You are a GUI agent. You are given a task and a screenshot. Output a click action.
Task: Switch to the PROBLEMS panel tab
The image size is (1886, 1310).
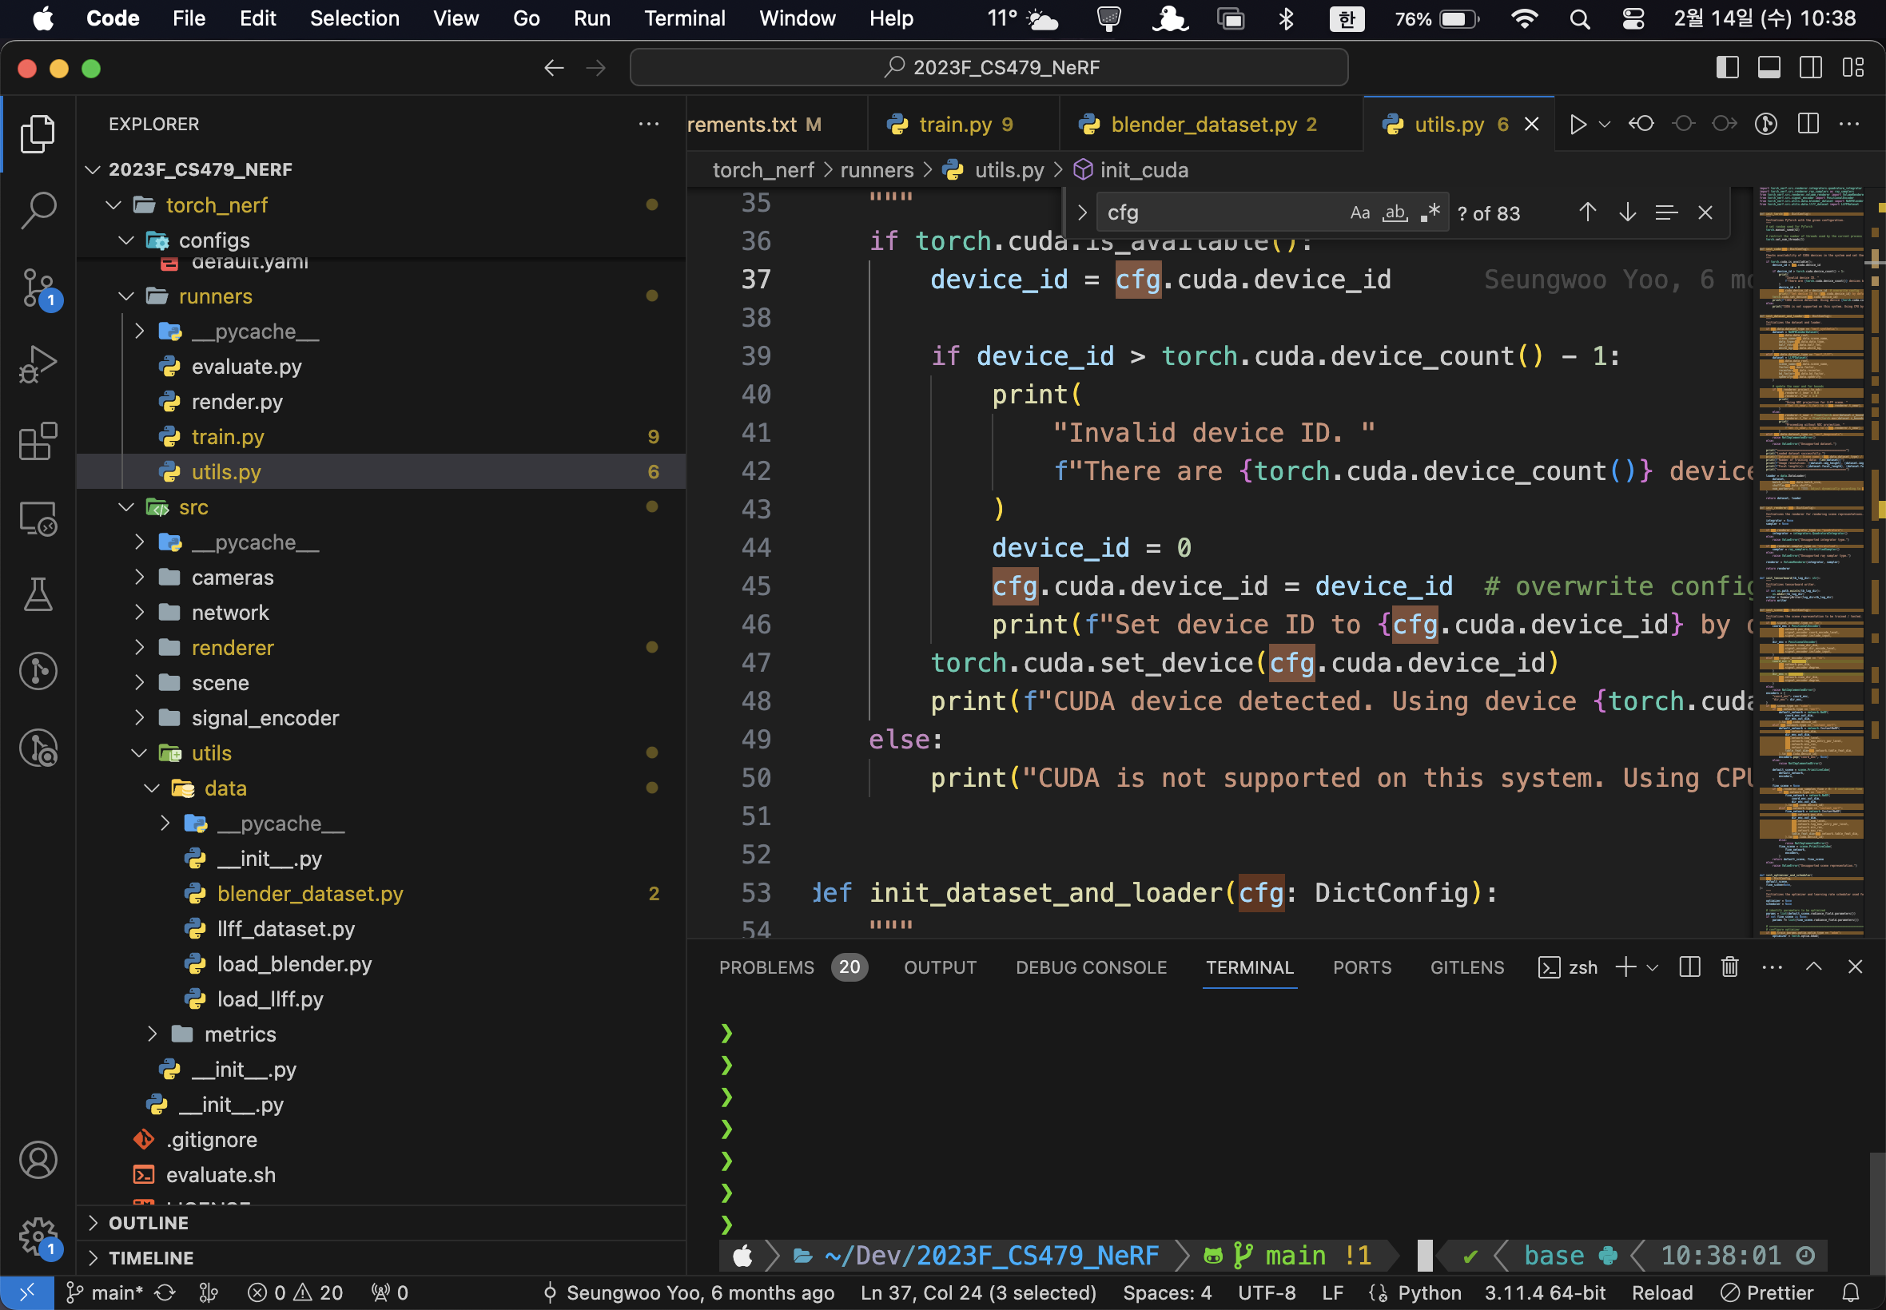[766, 968]
